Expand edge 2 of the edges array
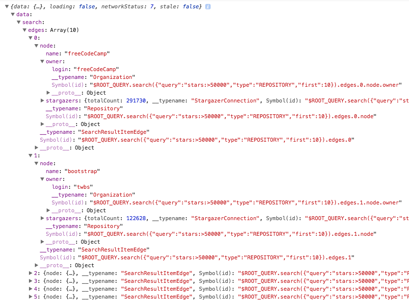Viewport: 409px width, 301px height. (x=30, y=273)
